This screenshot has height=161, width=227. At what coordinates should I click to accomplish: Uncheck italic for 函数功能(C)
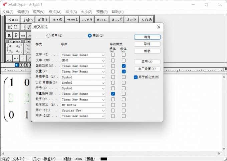pyautogui.click(x=124, y=66)
